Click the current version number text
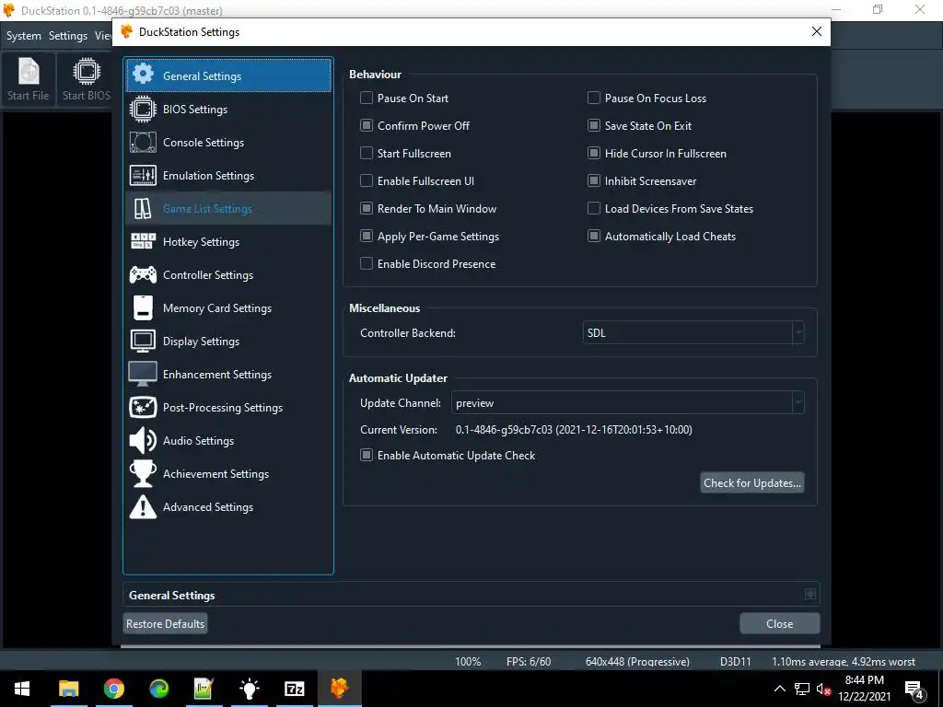 point(574,429)
